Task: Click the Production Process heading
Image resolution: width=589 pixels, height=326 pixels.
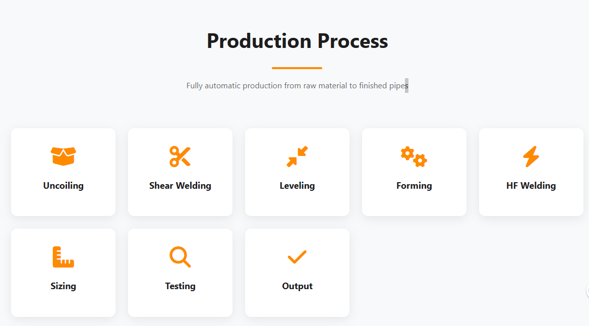Action: [x=297, y=41]
